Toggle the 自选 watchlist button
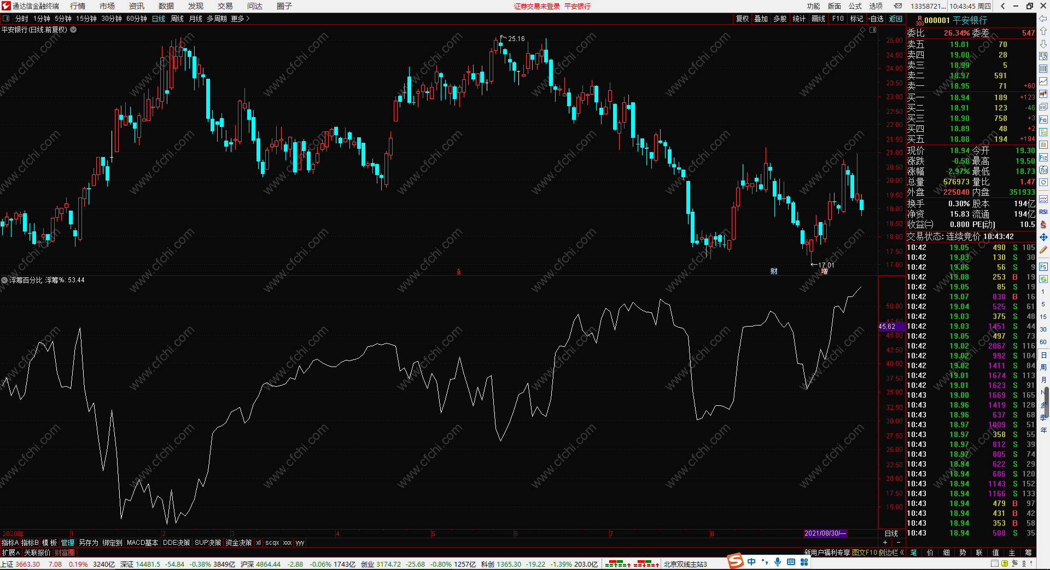 coord(876,19)
